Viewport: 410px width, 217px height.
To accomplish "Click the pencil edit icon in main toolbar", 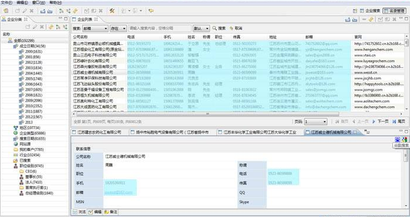I will pyautogui.click(x=25, y=11).
